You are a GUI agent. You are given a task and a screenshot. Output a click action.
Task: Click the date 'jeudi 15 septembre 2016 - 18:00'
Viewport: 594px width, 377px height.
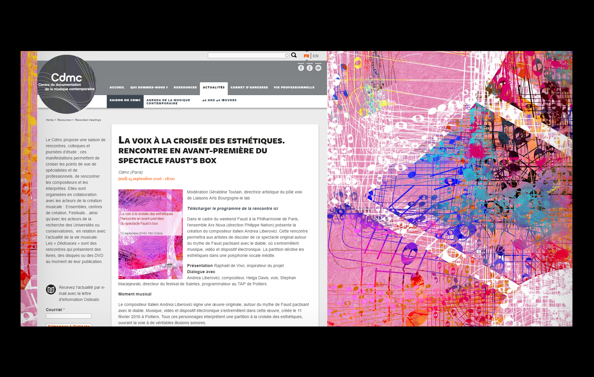click(x=147, y=179)
